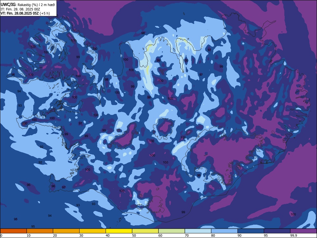The height and width of the screenshot is (238, 317).
Task: Select the pale blue 70–80 legend swatch
Action: tap(198, 231)
